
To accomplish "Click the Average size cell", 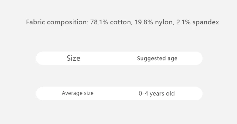I will (77, 93).
